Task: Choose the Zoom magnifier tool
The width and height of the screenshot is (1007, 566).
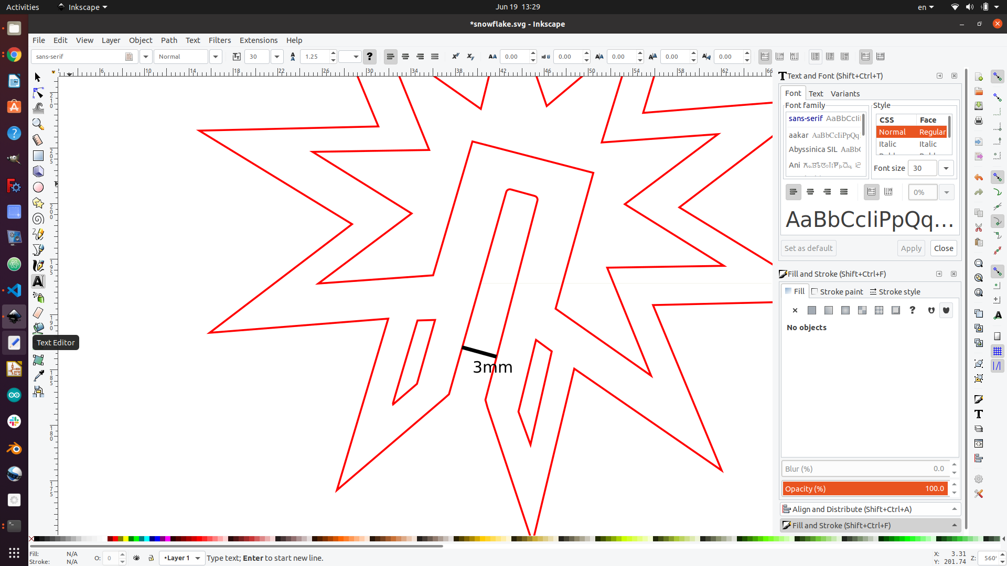Action: pyautogui.click(x=38, y=124)
